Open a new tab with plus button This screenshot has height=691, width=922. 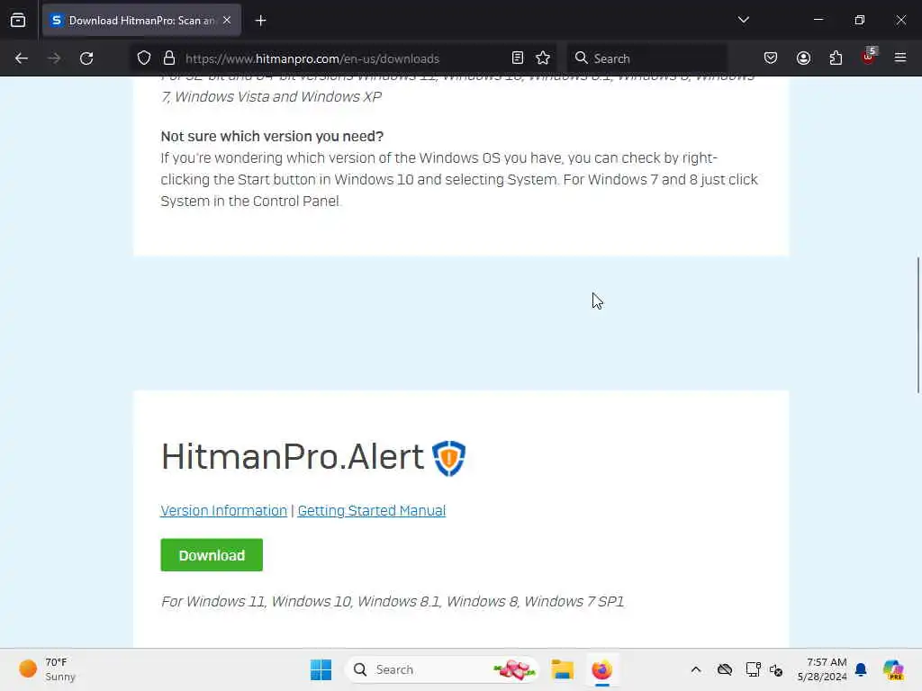pyautogui.click(x=260, y=21)
